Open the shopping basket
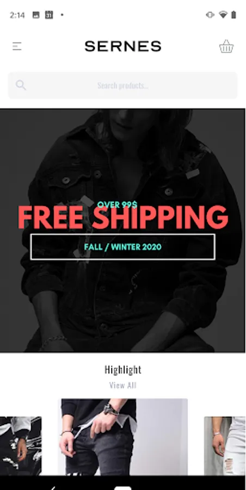This screenshot has width=246, height=490. click(x=226, y=46)
